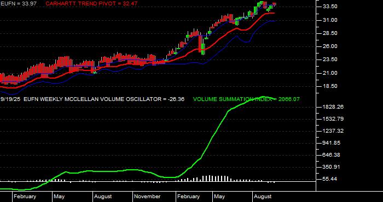Click the 33.50 price axis value
The image size is (383, 202).
click(330, 7)
